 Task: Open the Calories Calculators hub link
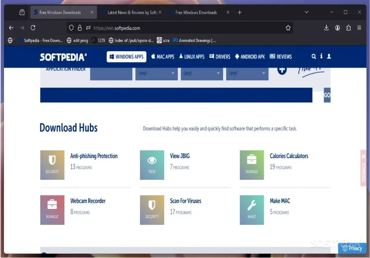click(289, 156)
